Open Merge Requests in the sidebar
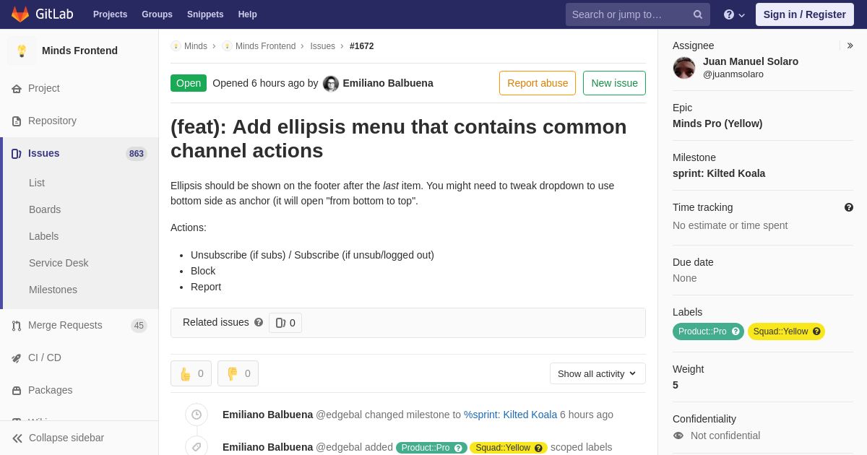This screenshot has width=867, height=455. [65, 325]
